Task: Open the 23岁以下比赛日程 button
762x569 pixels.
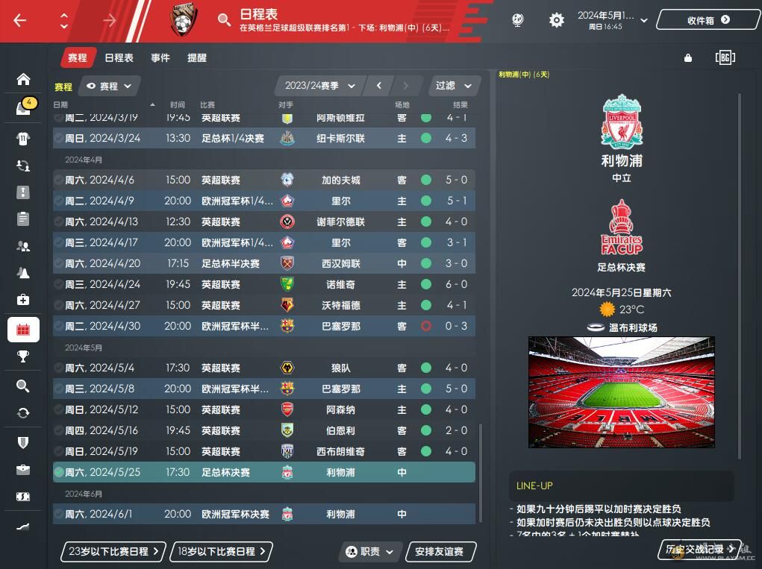Action: coord(113,552)
